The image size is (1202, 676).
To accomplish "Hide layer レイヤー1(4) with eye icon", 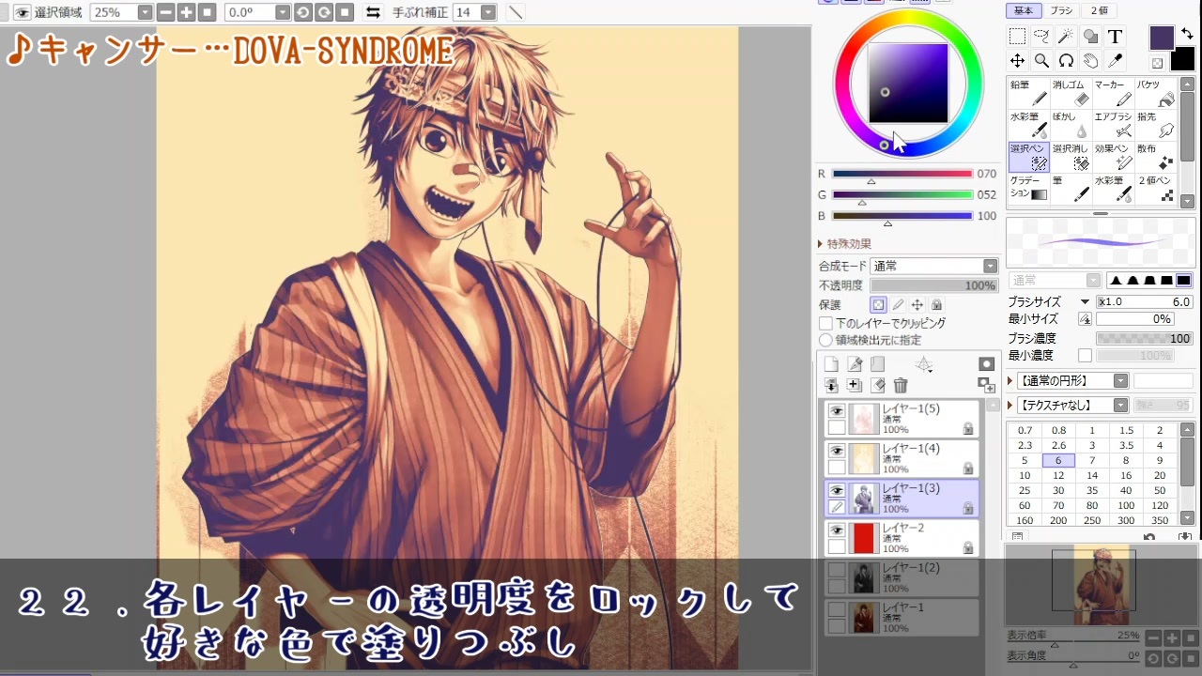I will point(836,450).
